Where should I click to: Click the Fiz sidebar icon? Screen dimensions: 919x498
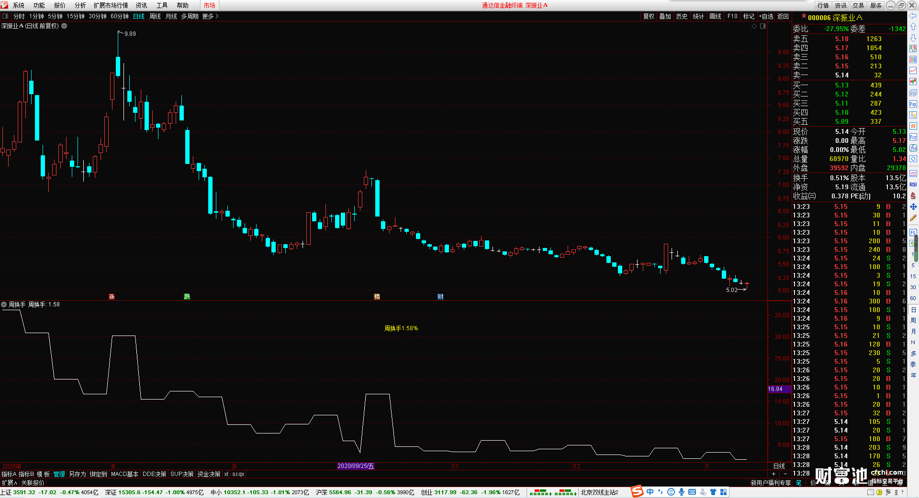pyautogui.click(x=913, y=137)
